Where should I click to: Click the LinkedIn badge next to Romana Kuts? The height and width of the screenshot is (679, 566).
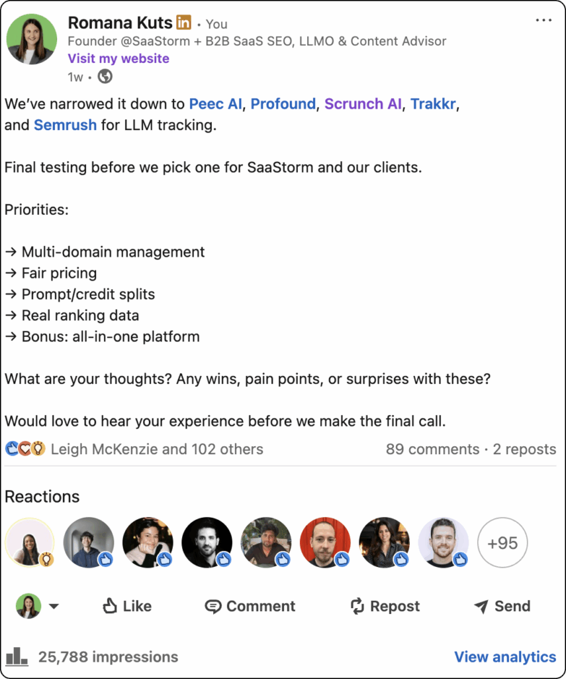tap(184, 22)
